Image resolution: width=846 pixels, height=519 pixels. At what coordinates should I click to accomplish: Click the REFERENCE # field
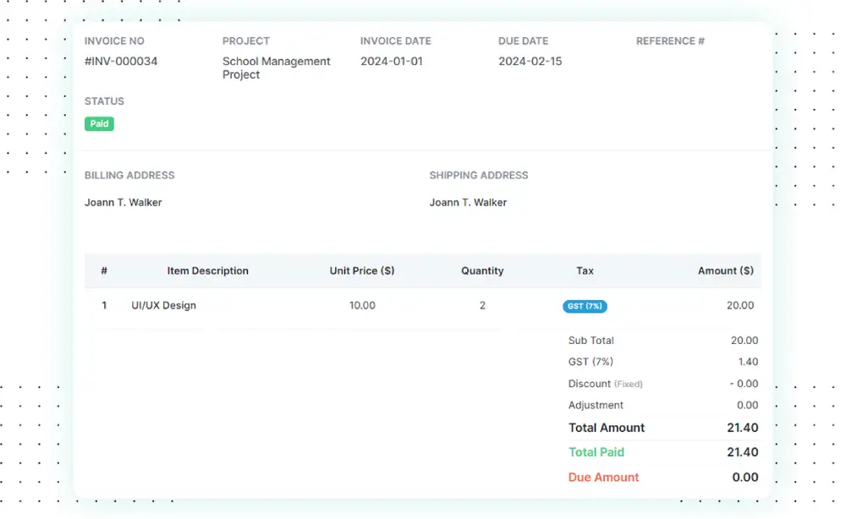671,41
